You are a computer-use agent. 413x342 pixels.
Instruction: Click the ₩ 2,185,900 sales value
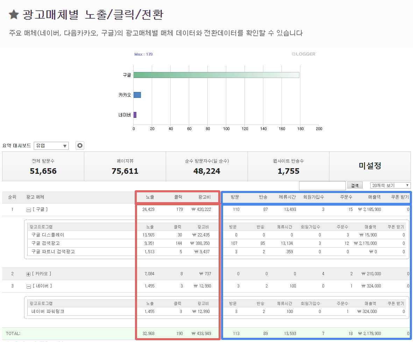point(369,209)
